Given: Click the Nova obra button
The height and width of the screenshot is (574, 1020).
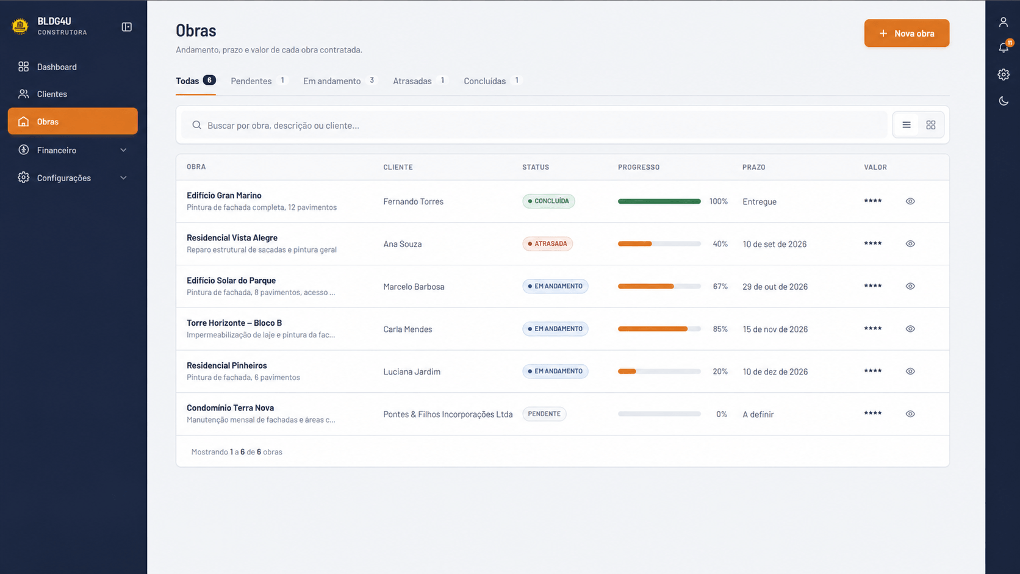Looking at the screenshot, I should pos(907,33).
